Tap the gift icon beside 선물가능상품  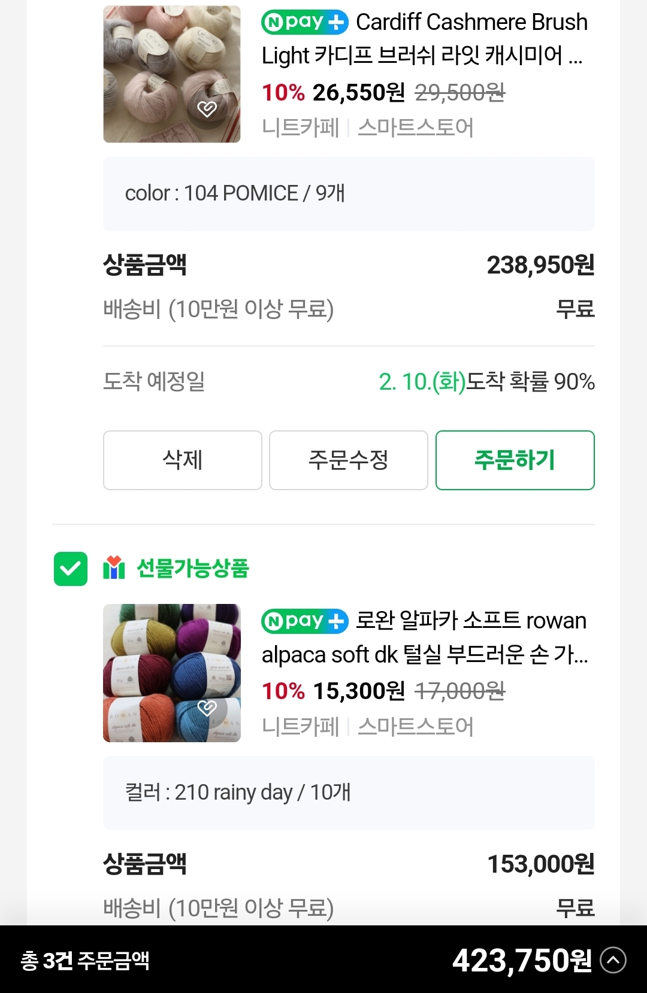click(x=114, y=568)
